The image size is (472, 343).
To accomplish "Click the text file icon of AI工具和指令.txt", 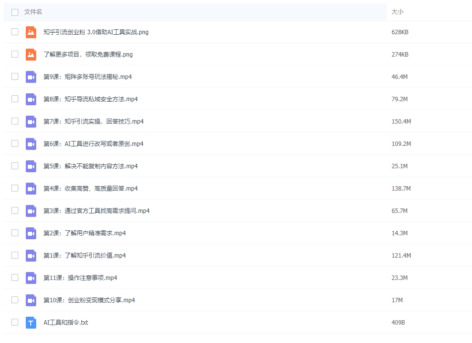I will coord(30,323).
